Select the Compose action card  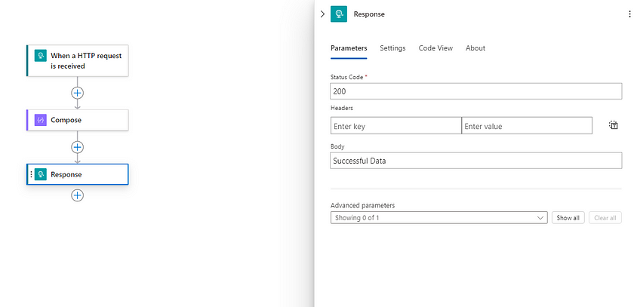78,120
